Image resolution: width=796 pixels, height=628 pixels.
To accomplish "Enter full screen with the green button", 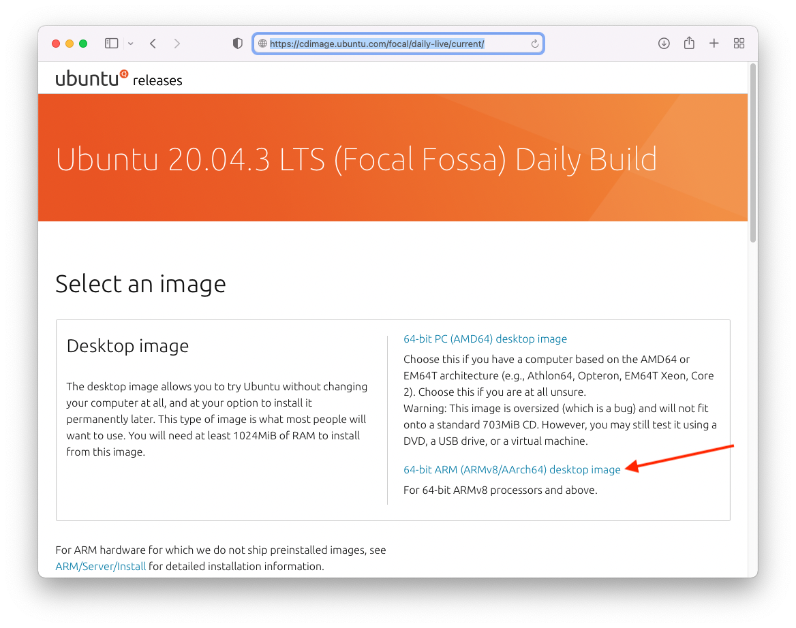I will (x=83, y=44).
